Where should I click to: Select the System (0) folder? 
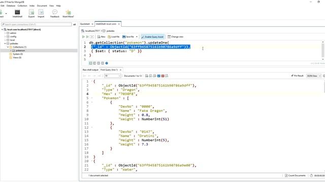point(18,54)
